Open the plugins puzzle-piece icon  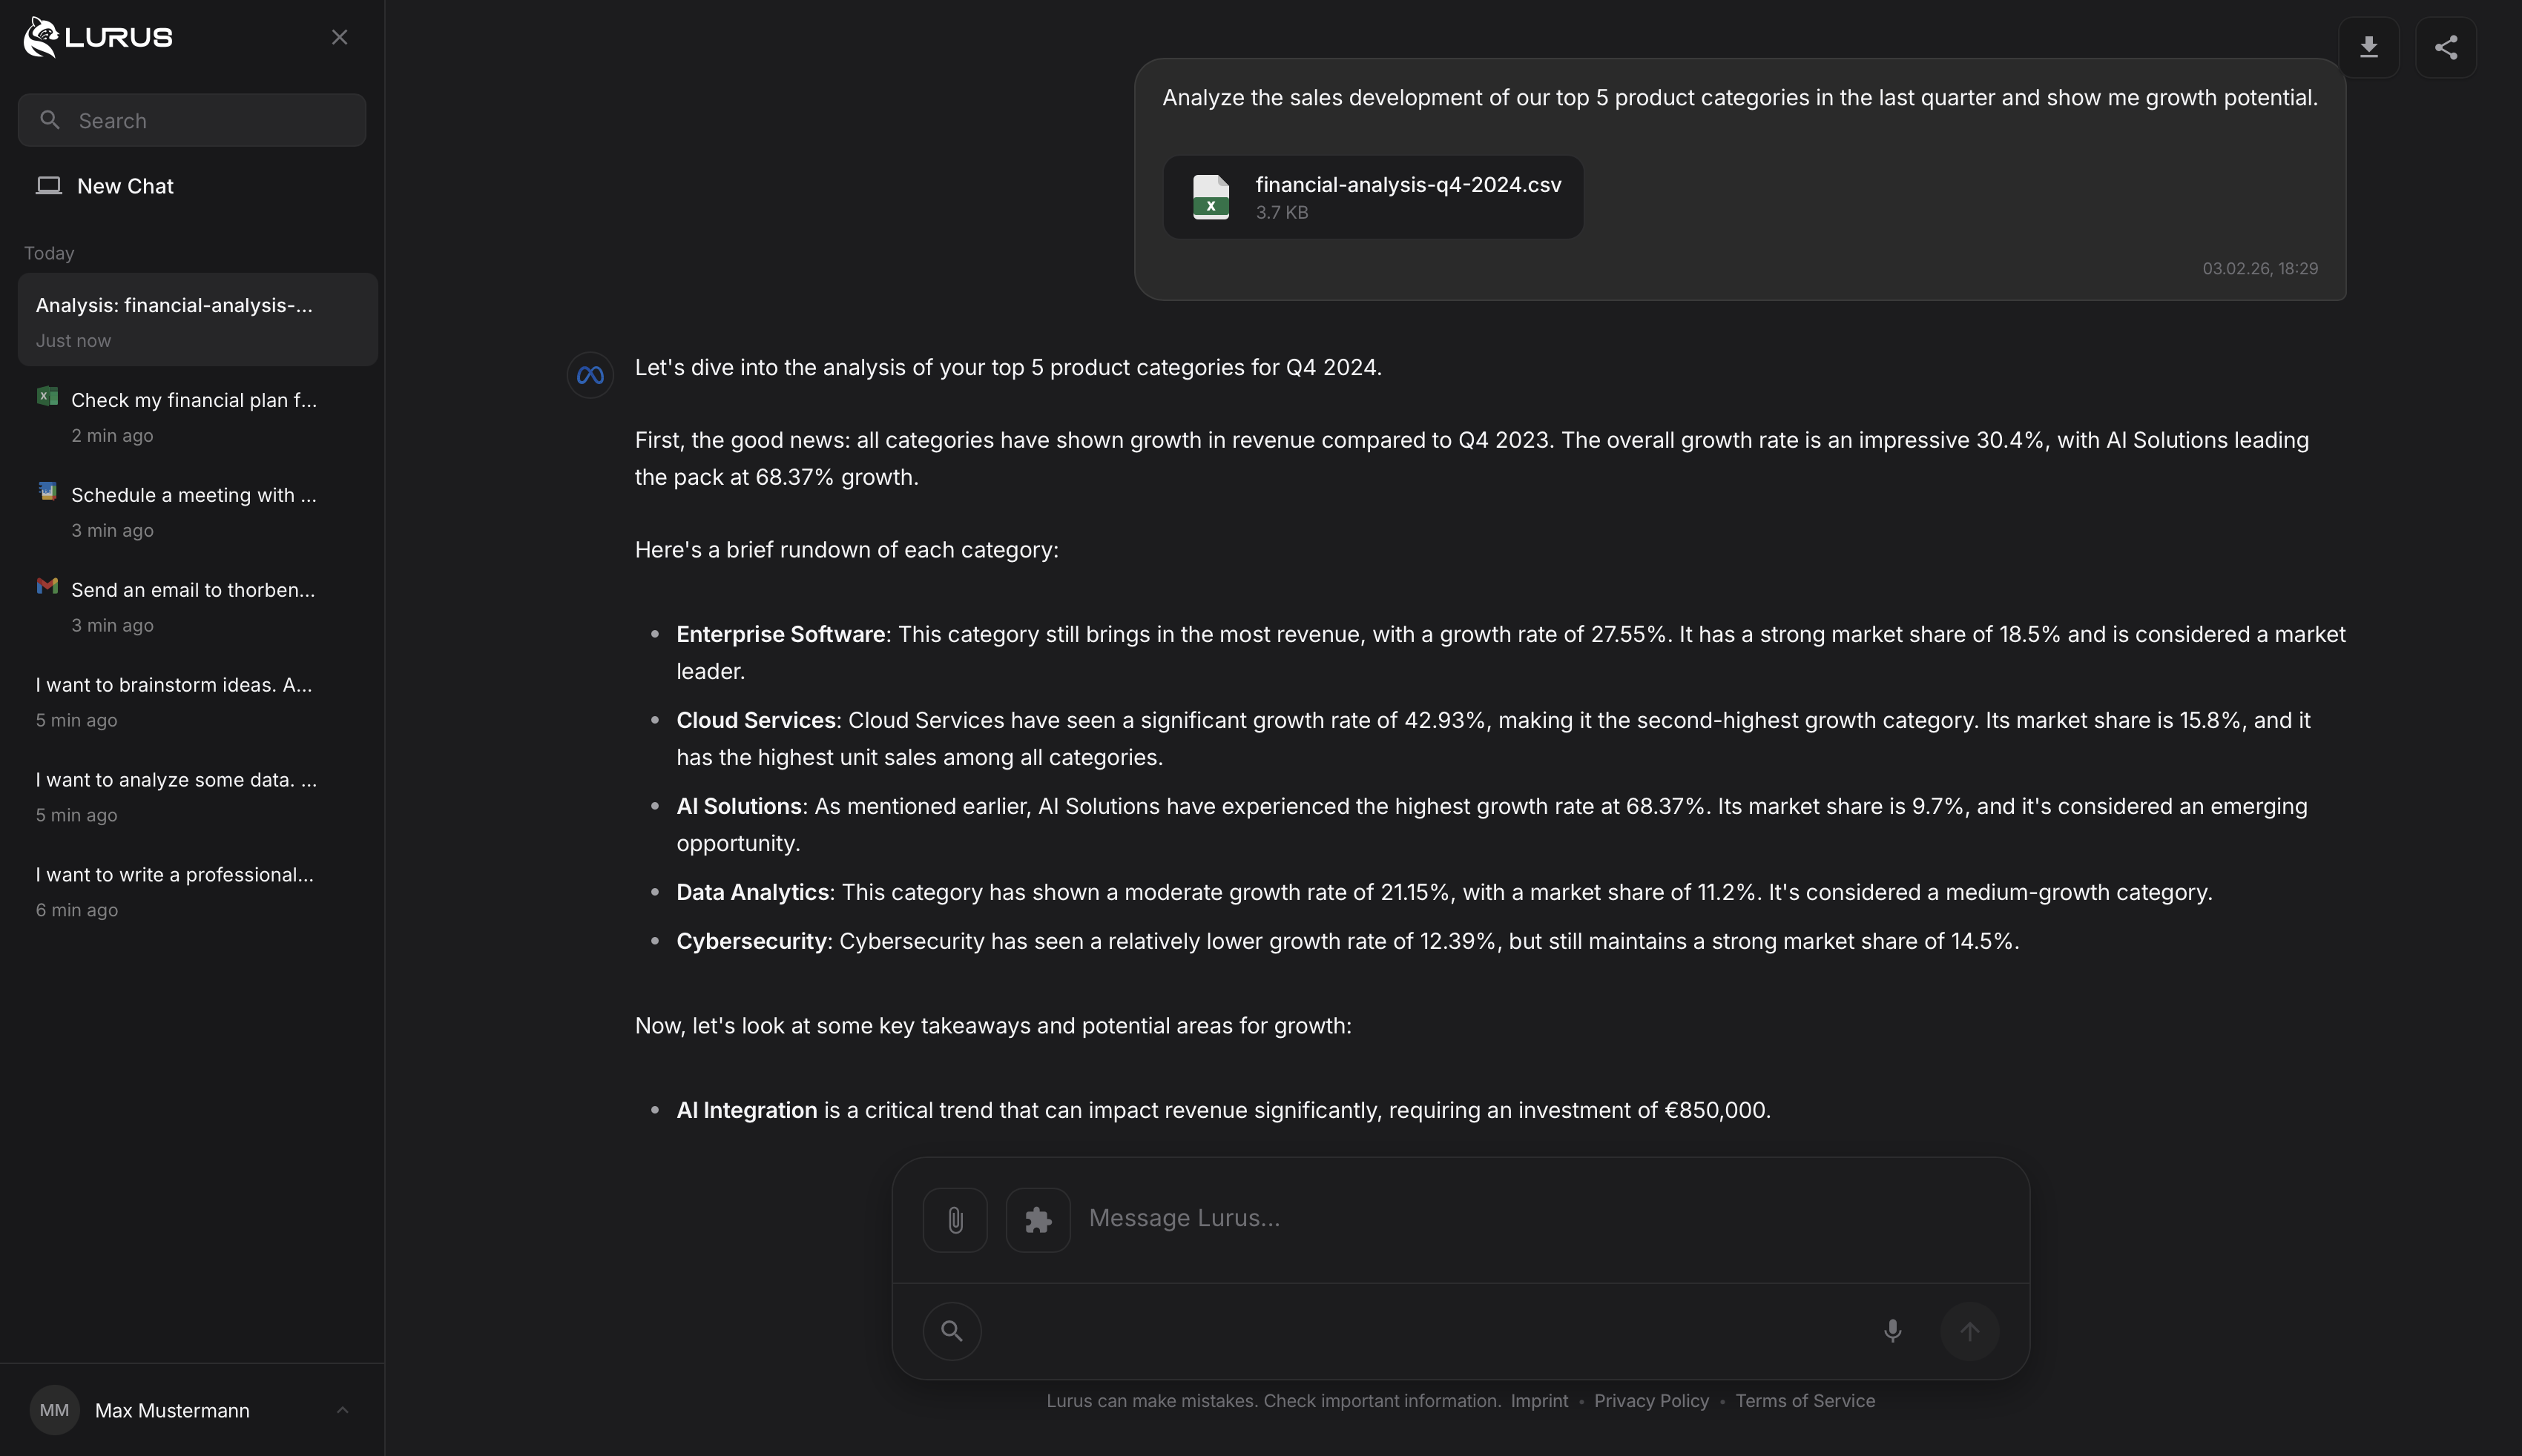1036,1219
